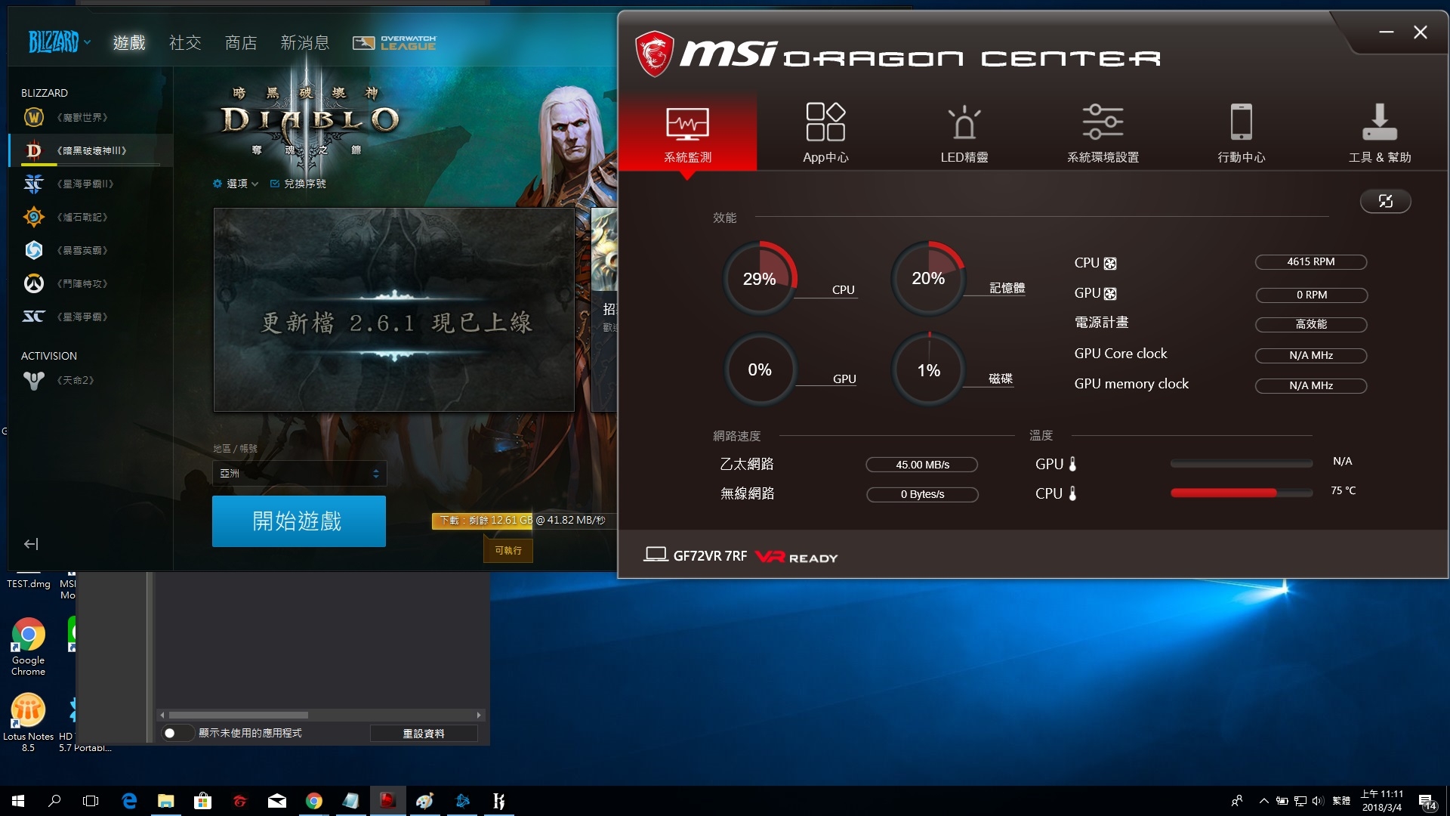
Task: Open Blizzard app from taskbar
Action: [x=463, y=801]
